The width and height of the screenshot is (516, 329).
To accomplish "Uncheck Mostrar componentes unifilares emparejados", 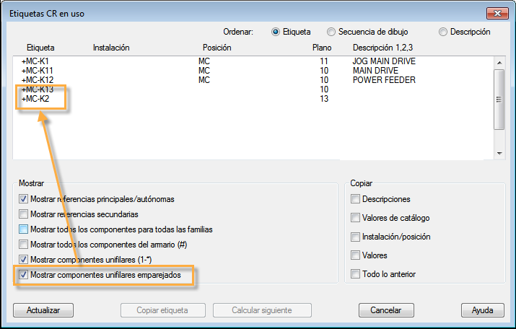I will click(24, 275).
